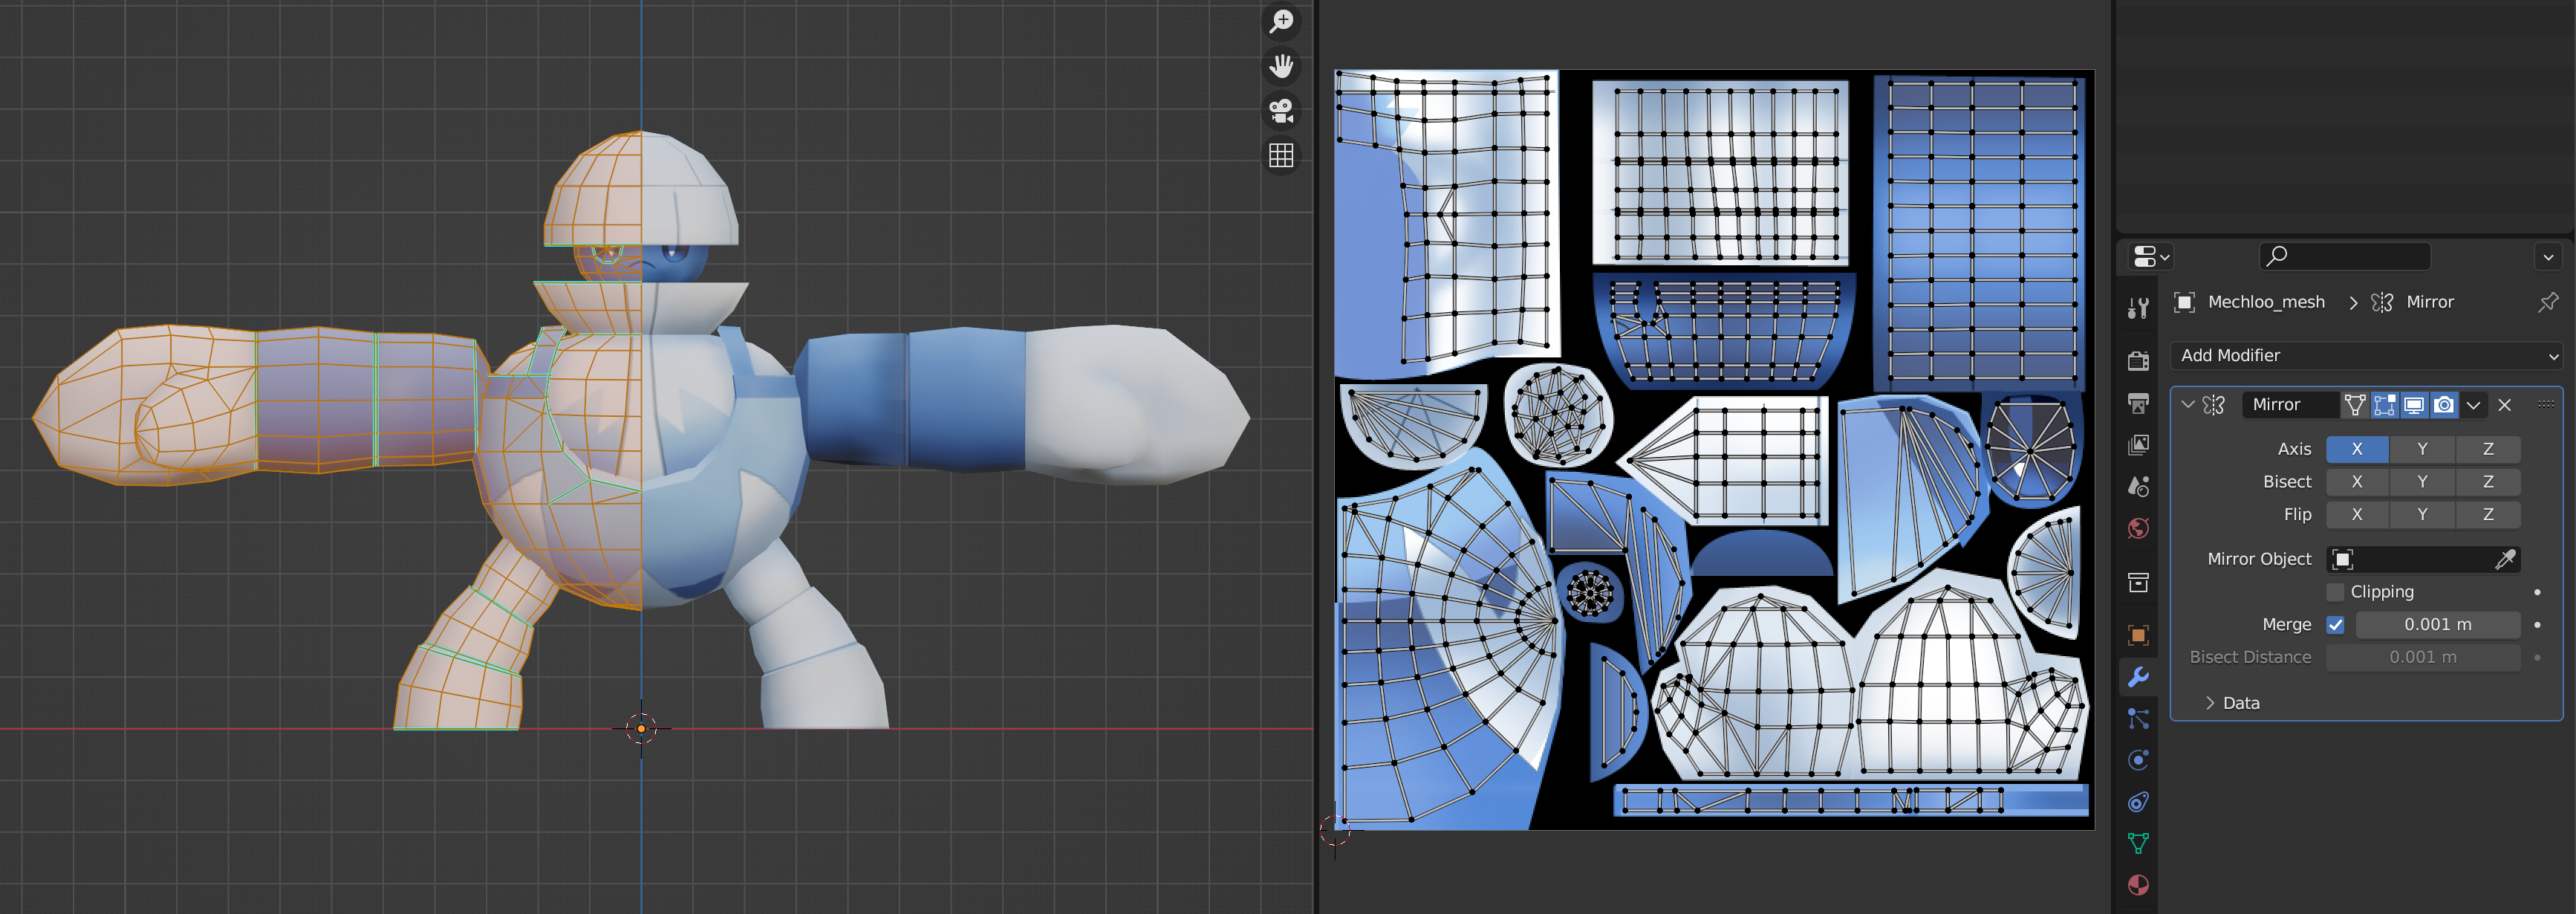Screen dimensions: 2576x914
Task: Toggle Mirror modifier edit mode display
Action: pos(2384,405)
